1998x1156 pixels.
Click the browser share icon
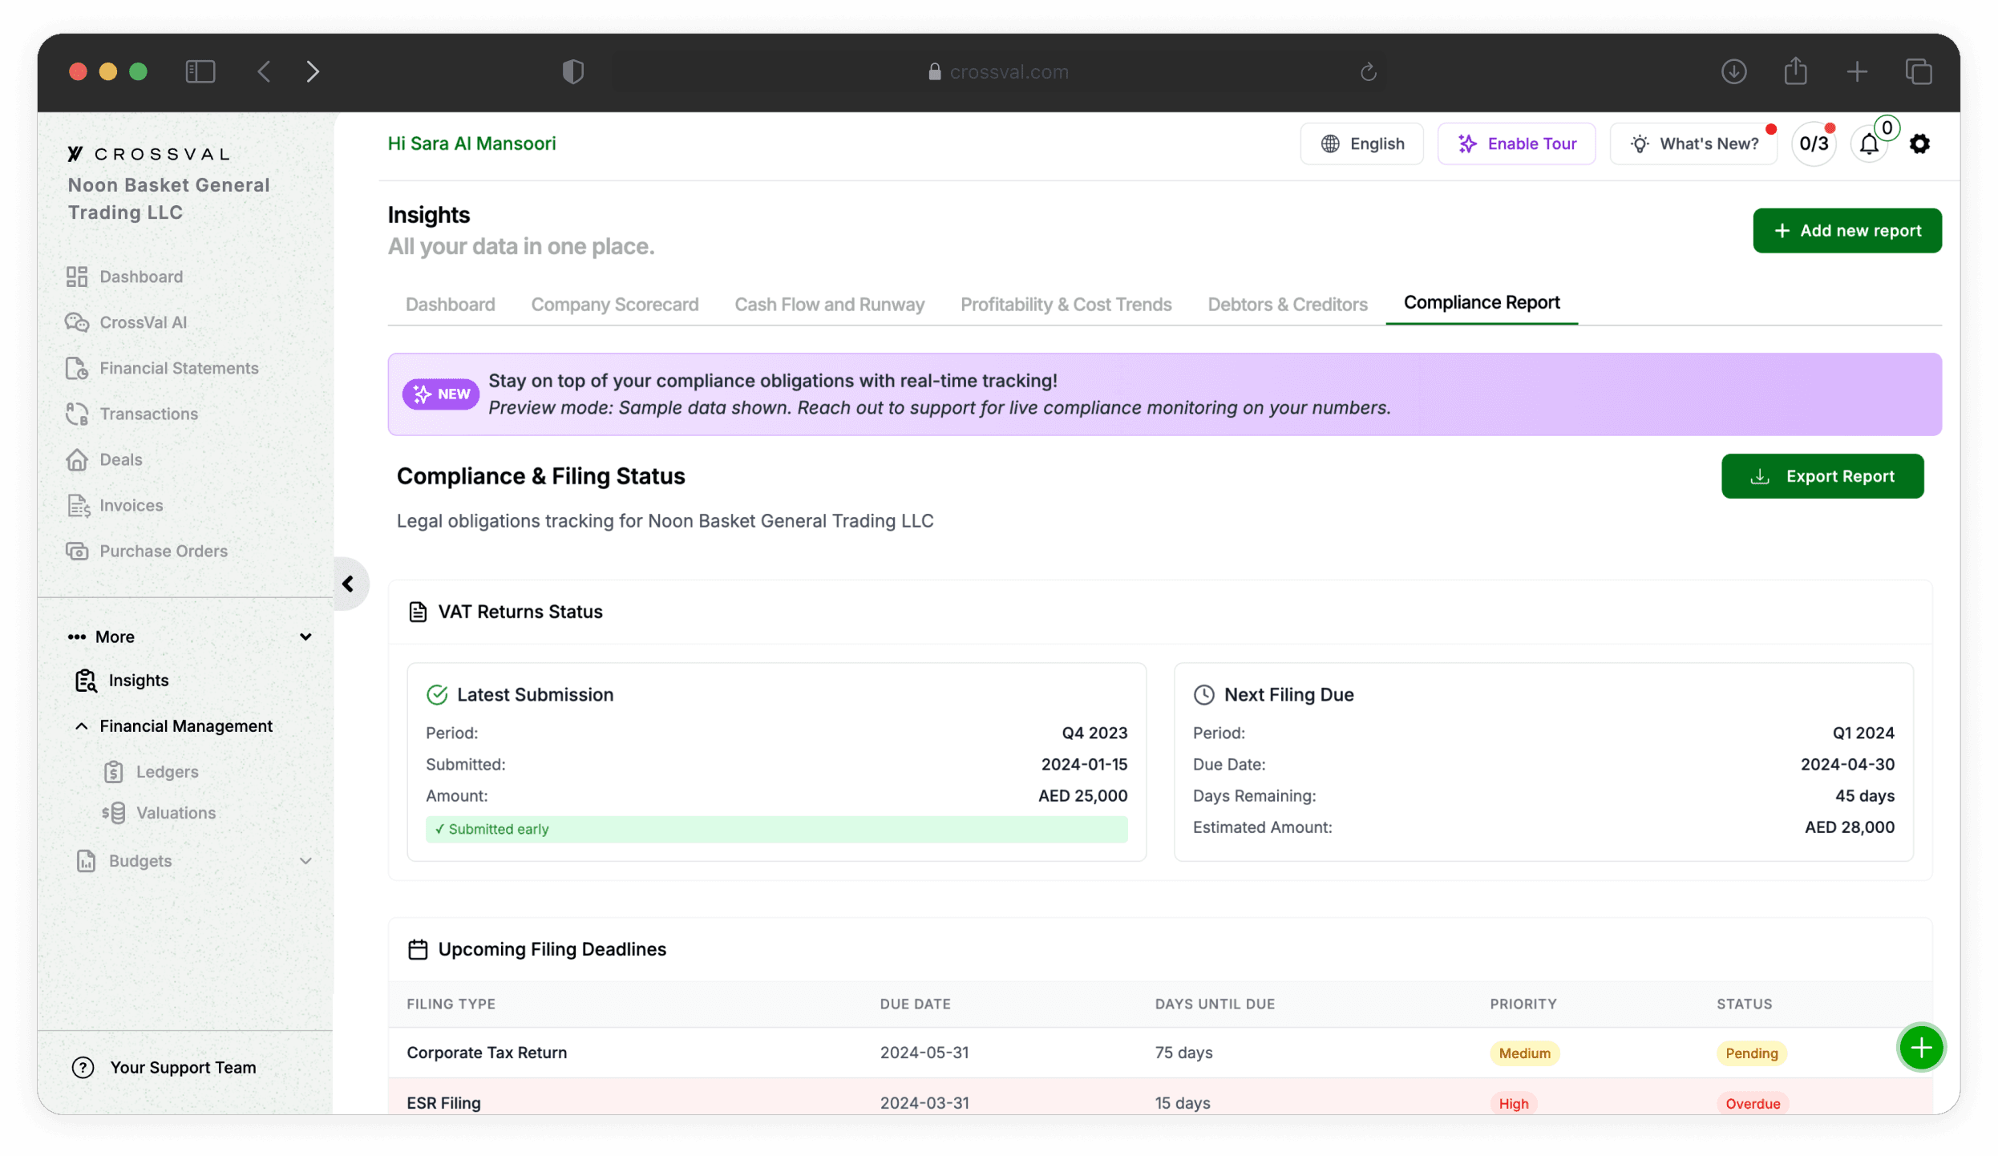1795,71
